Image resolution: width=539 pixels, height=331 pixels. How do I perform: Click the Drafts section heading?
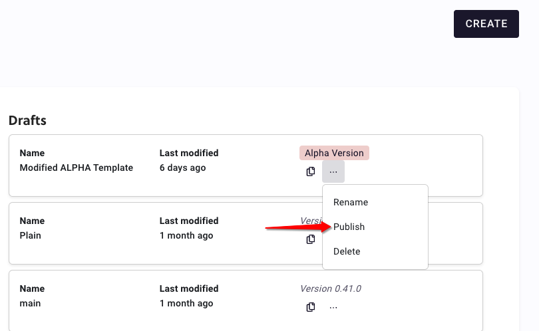click(x=27, y=120)
